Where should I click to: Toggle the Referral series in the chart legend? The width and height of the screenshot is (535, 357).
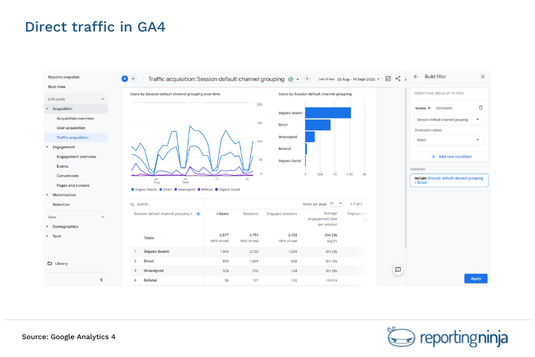204,189
